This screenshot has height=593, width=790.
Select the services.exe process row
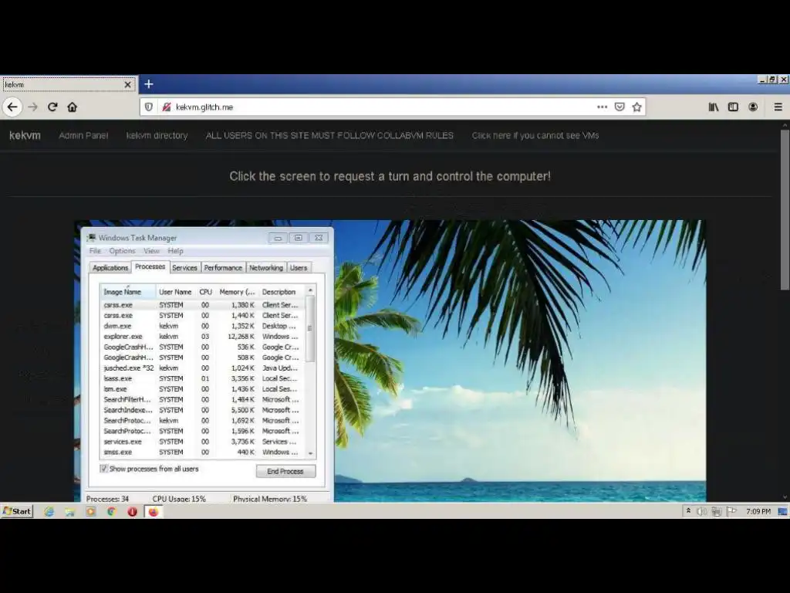pyautogui.click(x=202, y=441)
